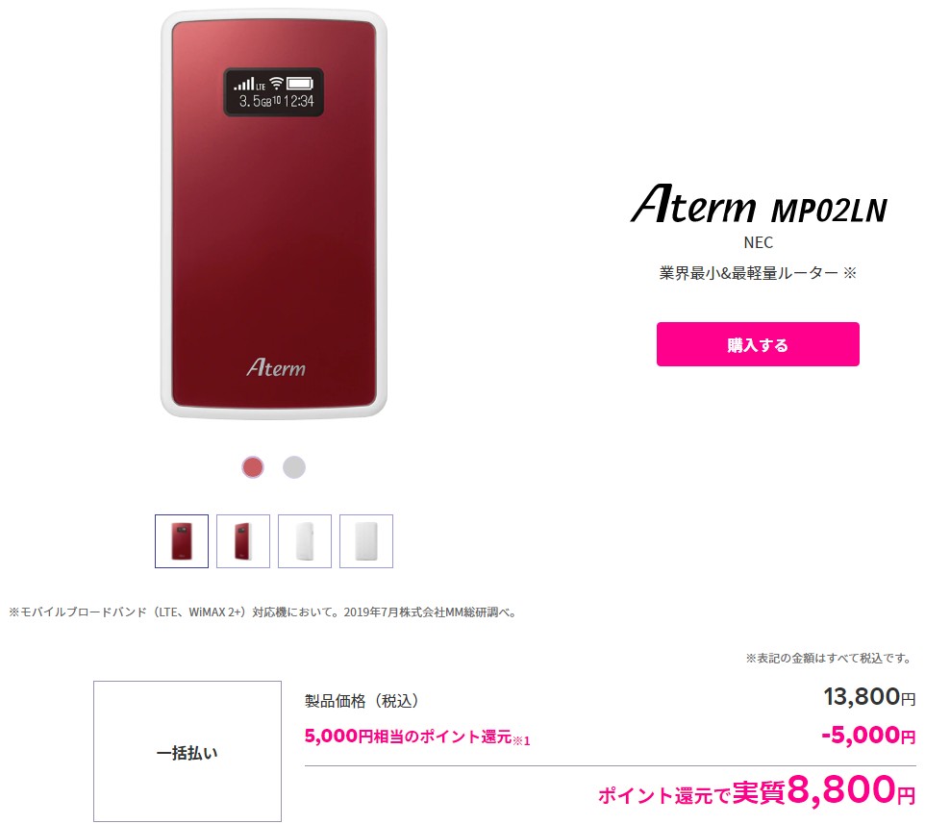Image resolution: width=950 pixels, height=824 pixels.
Task: Click the 5,000円相当のポイント還元 text
Action: click(409, 737)
